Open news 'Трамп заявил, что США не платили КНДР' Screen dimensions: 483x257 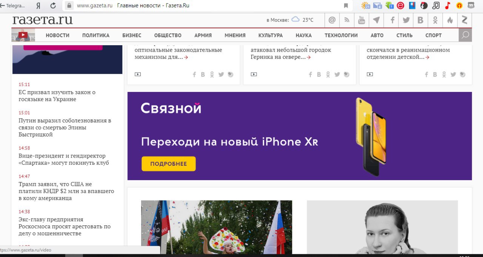(66, 191)
